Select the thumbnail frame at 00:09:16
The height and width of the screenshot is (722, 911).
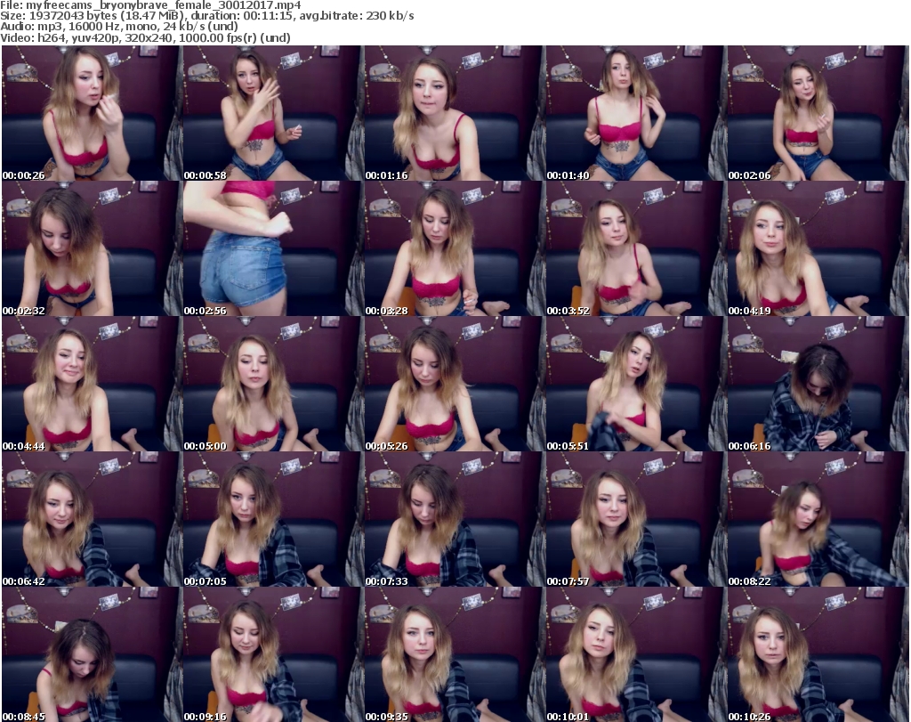click(272, 654)
